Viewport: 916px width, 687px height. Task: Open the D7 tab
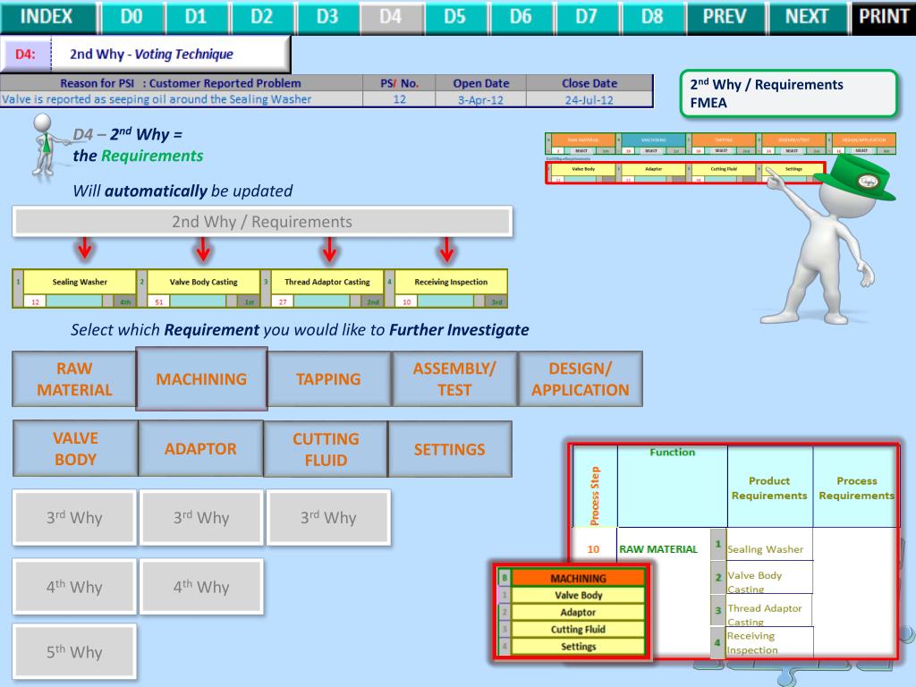coord(586,16)
